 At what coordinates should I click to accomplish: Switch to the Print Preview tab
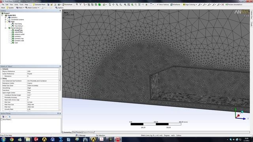point(77,132)
